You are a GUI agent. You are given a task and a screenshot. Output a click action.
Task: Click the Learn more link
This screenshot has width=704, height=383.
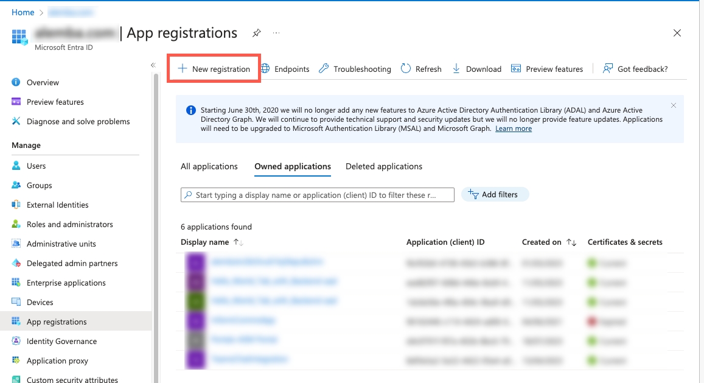tap(513, 128)
